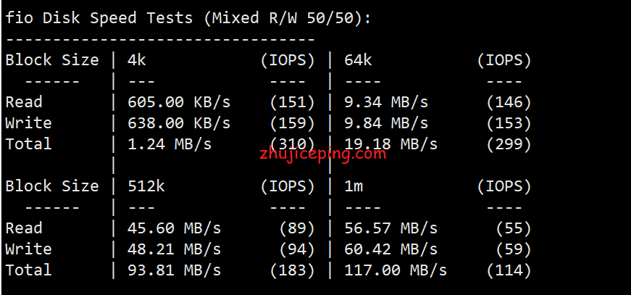Click the 4k block size header

click(137, 59)
